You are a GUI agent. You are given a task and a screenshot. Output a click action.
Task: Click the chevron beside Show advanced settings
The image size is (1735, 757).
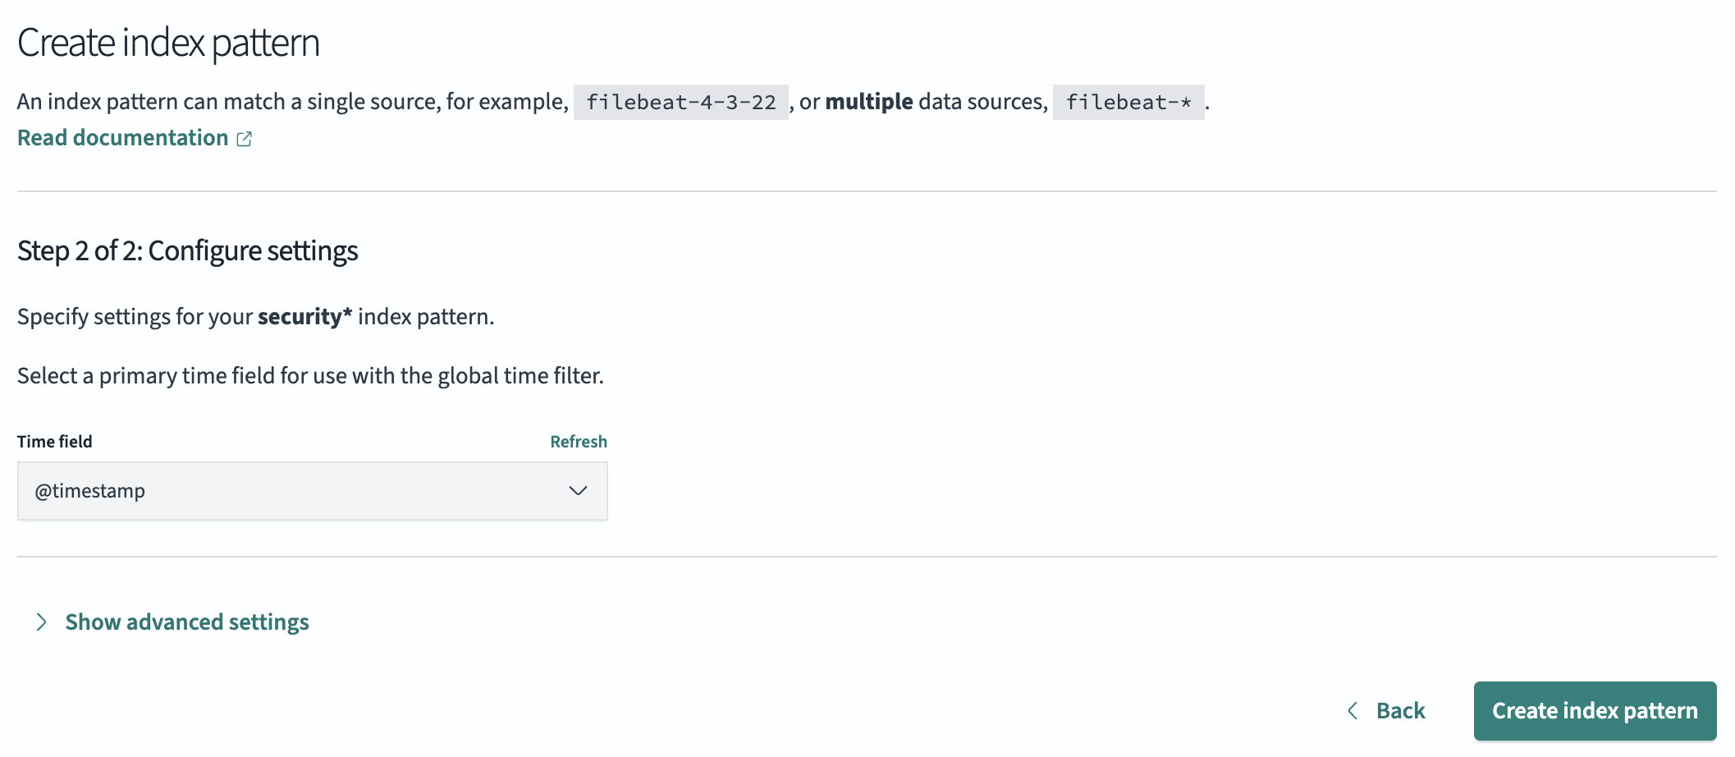(x=40, y=622)
